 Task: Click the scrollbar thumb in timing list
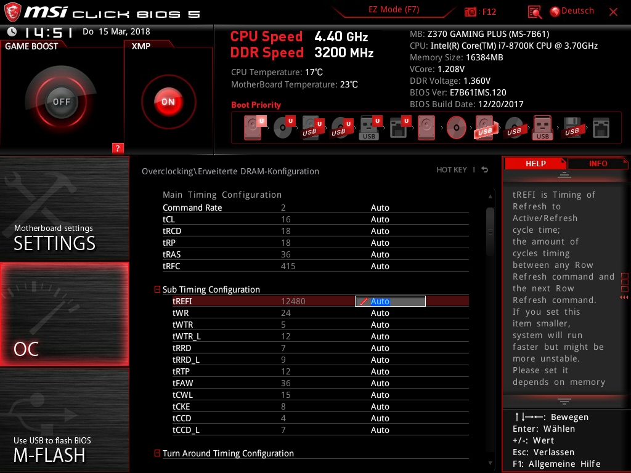[490, 232]
